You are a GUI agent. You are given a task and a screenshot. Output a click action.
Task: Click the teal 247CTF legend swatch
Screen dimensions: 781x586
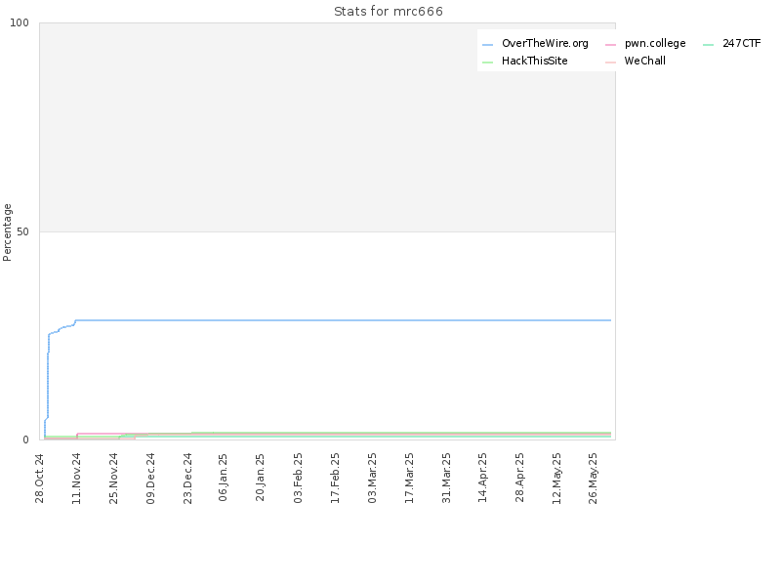tap(709, 45)
